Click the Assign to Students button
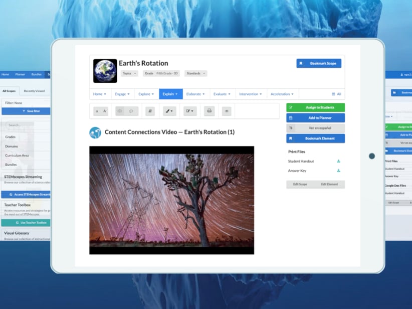This screenshot has width=412, height=309. (x=315, y=107)
